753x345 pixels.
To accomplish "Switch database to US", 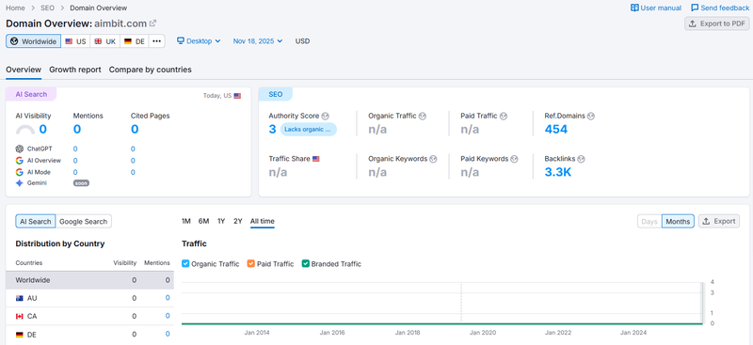I will pyautogui.click(x=75, y=41).
